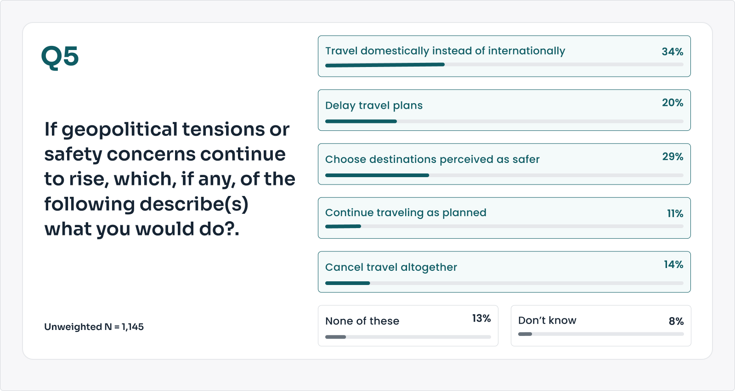Select 'Travel domestically instead of internationally' option
The width and height of the screenshot is (735, 391).
445,51
